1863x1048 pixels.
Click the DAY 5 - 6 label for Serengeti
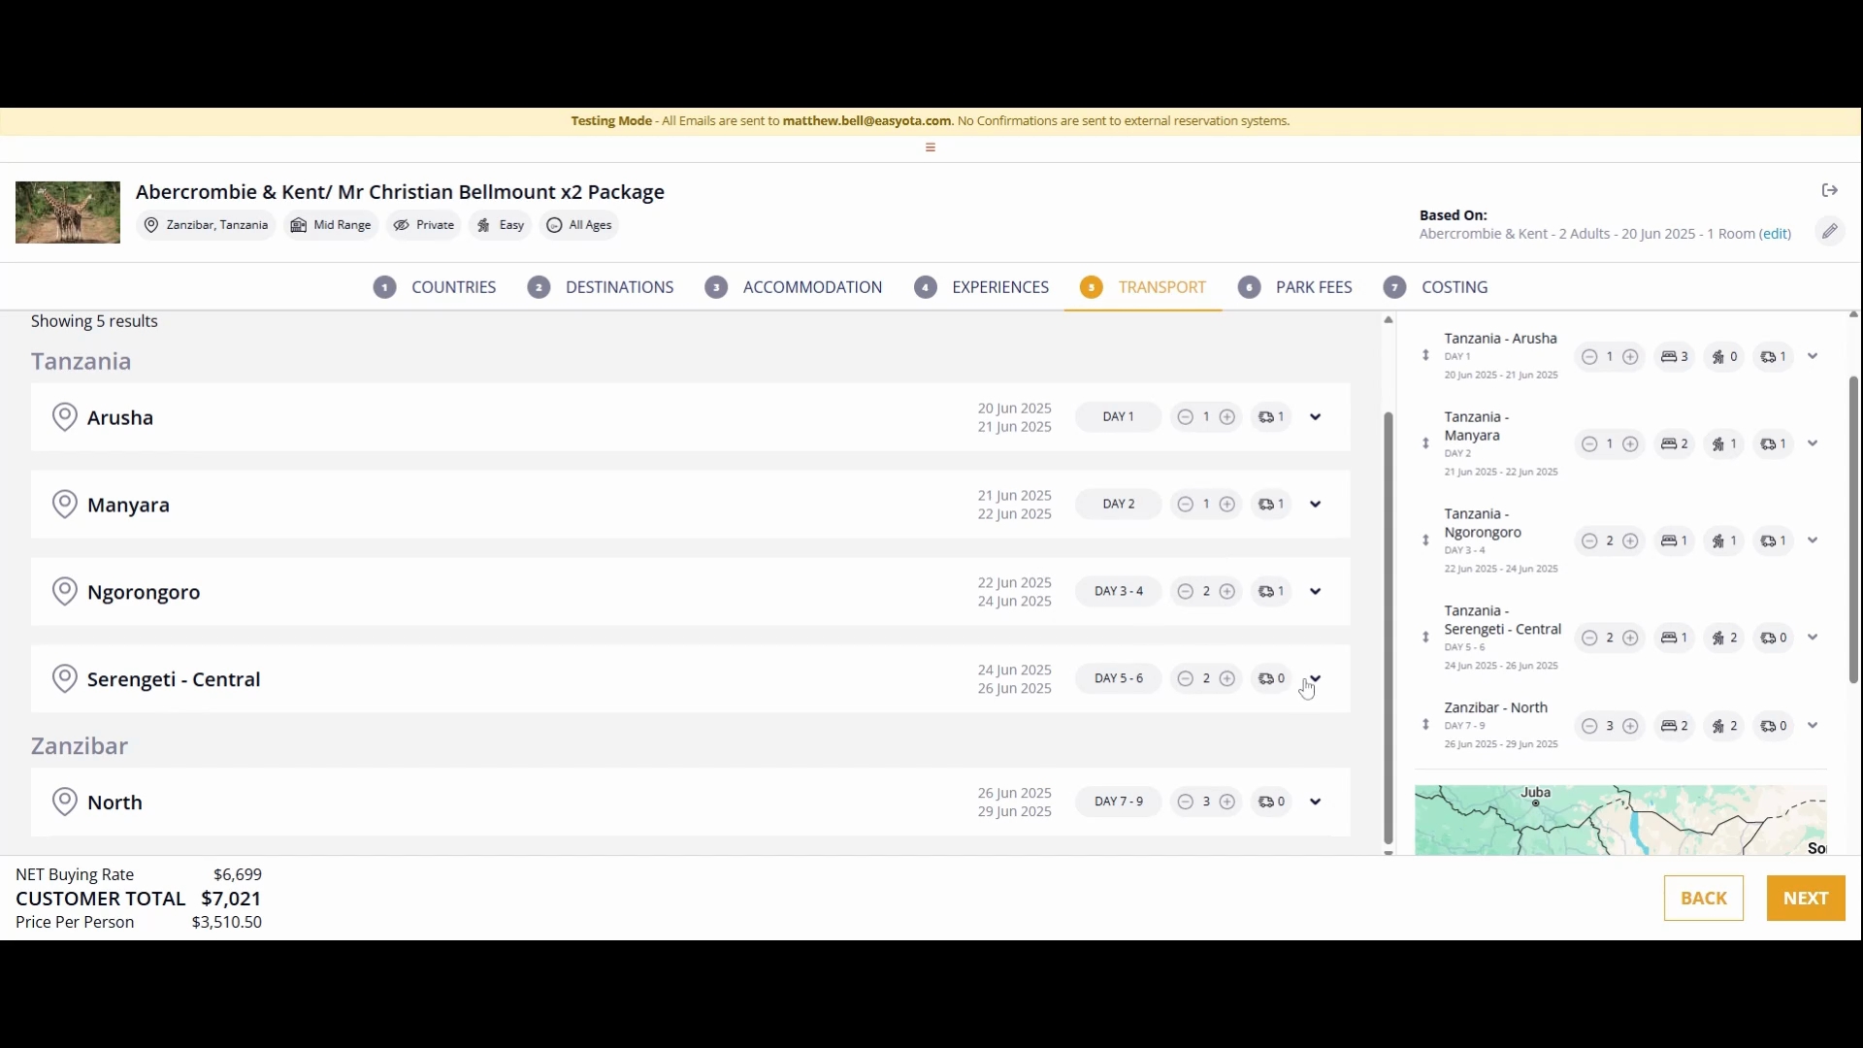coord(1119,679)
